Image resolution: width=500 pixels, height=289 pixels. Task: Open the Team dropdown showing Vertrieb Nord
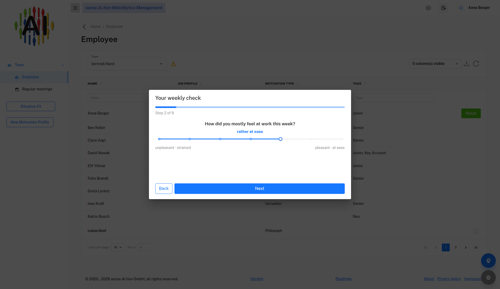click(127, 64)
